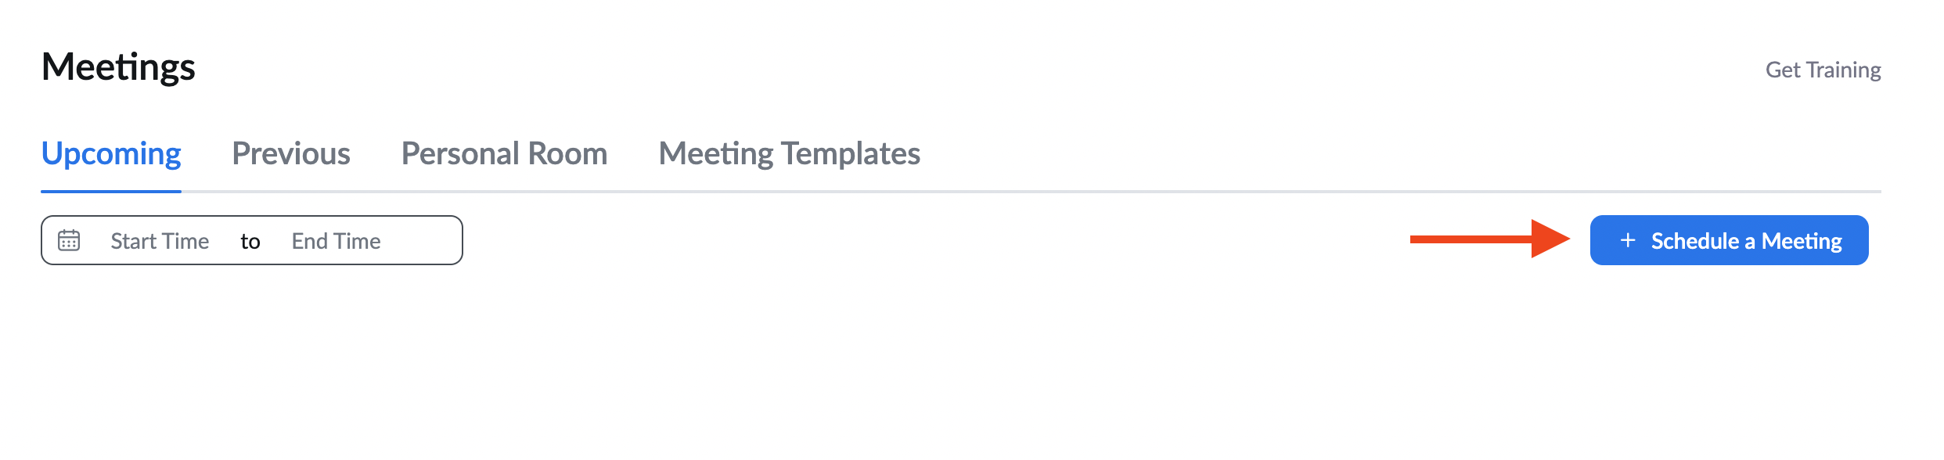Switch to the Previous tab
The width and height of the screenshot is (1944, 460).
(x=291, y=153)
